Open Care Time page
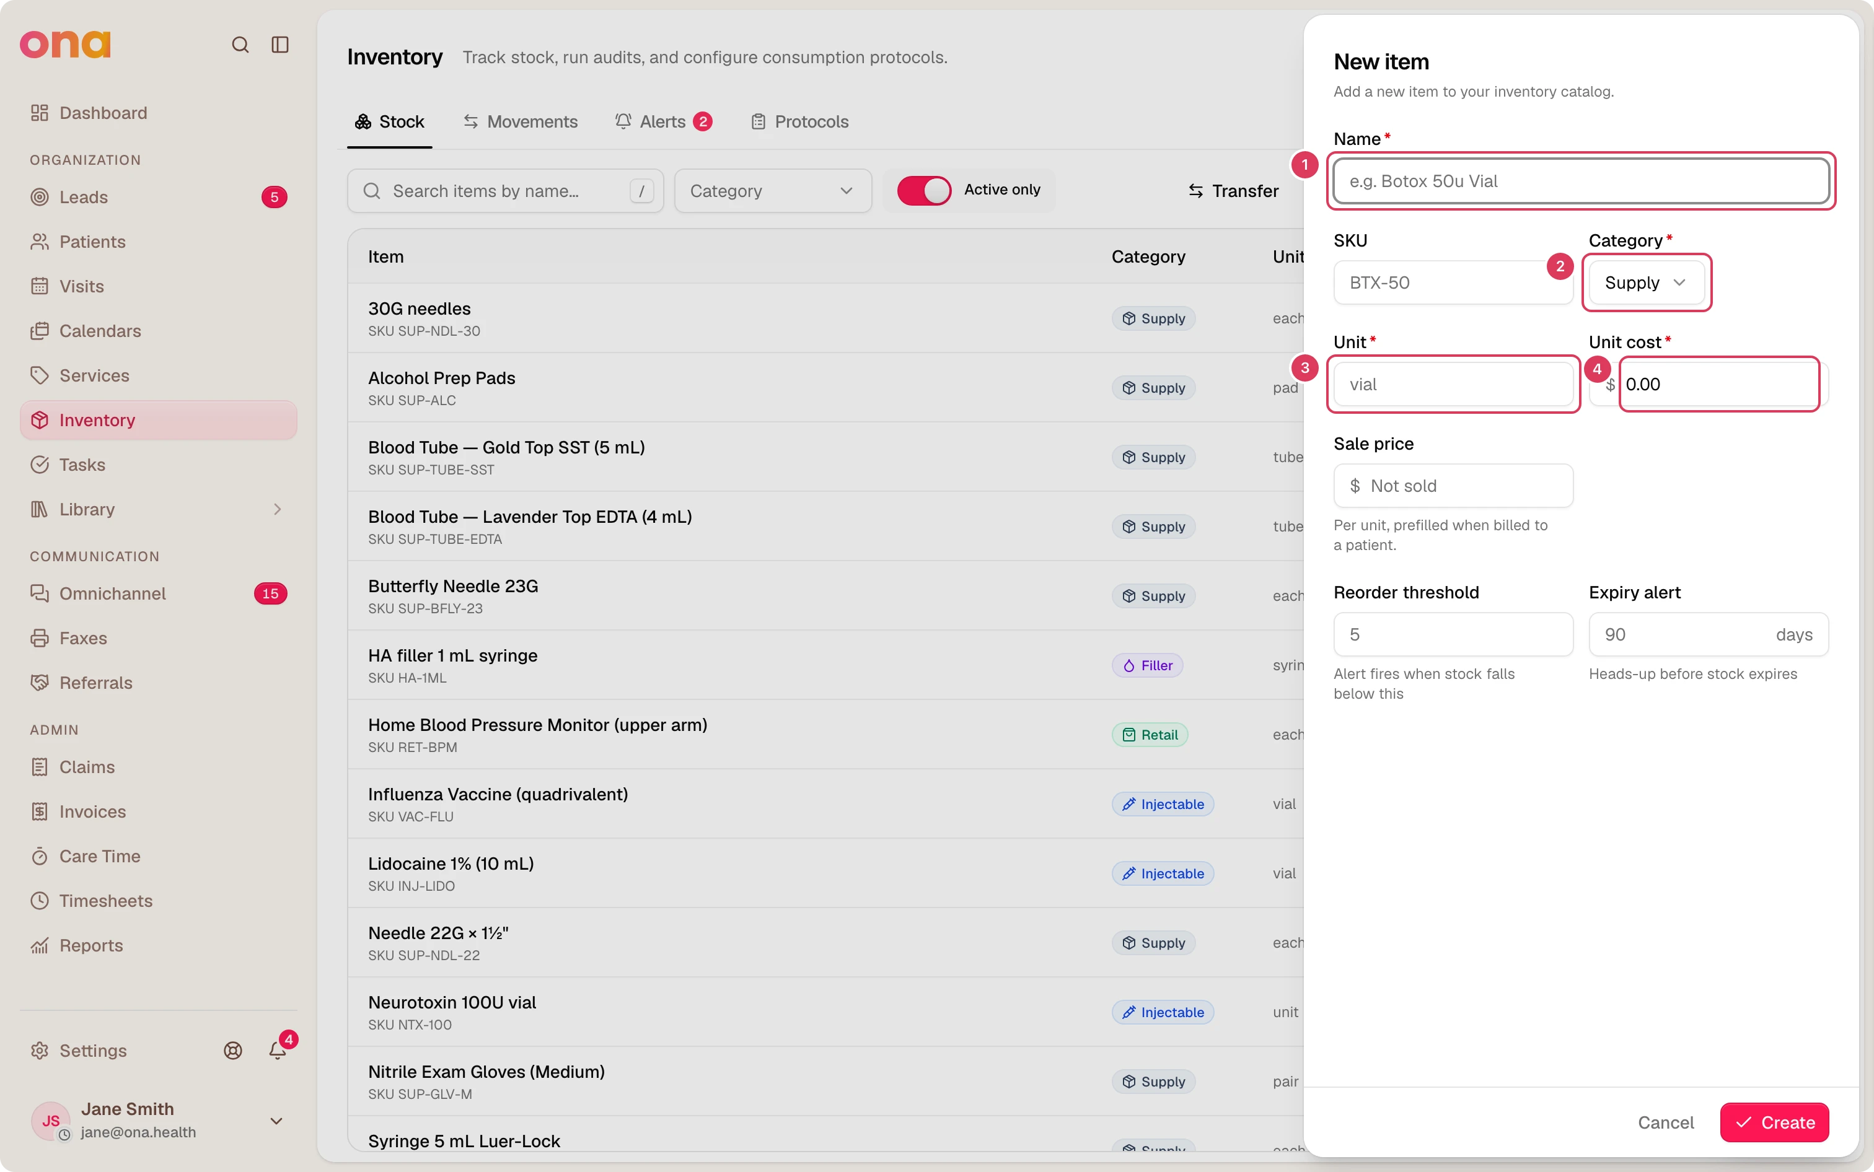This screenshot has height=1172, width=1874. 158,855
